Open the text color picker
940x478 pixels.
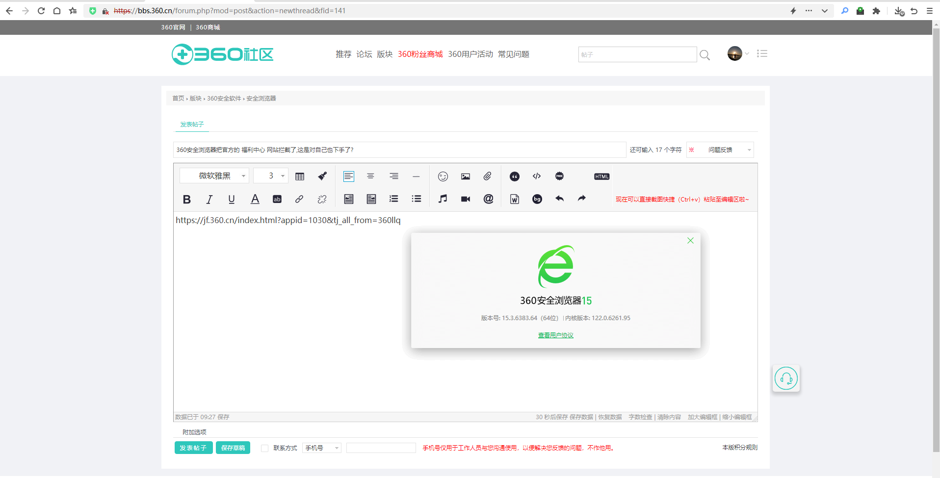[255, 199]
